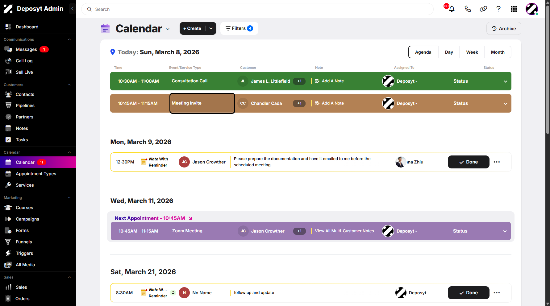Click View All Multi-Customer Notes link

pos(344,231)
